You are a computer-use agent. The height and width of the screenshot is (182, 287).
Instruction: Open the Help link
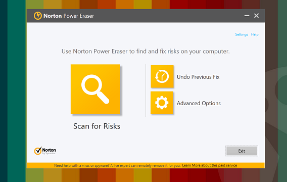coord(255,34)
